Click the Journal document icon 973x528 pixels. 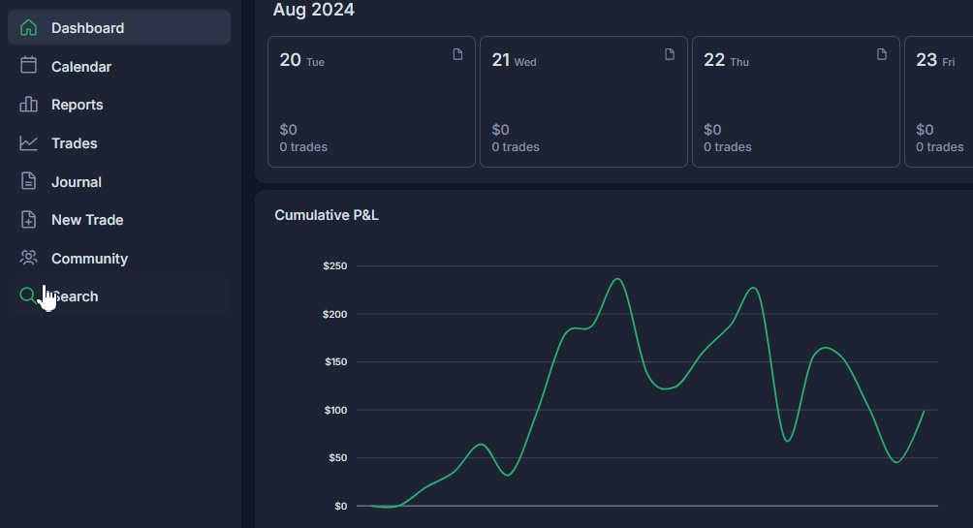pos(28,181)
